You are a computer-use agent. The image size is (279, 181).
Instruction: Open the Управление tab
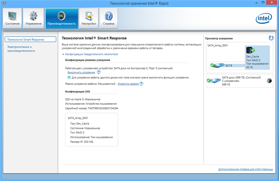pyautogui.click(x=33, y=19)
